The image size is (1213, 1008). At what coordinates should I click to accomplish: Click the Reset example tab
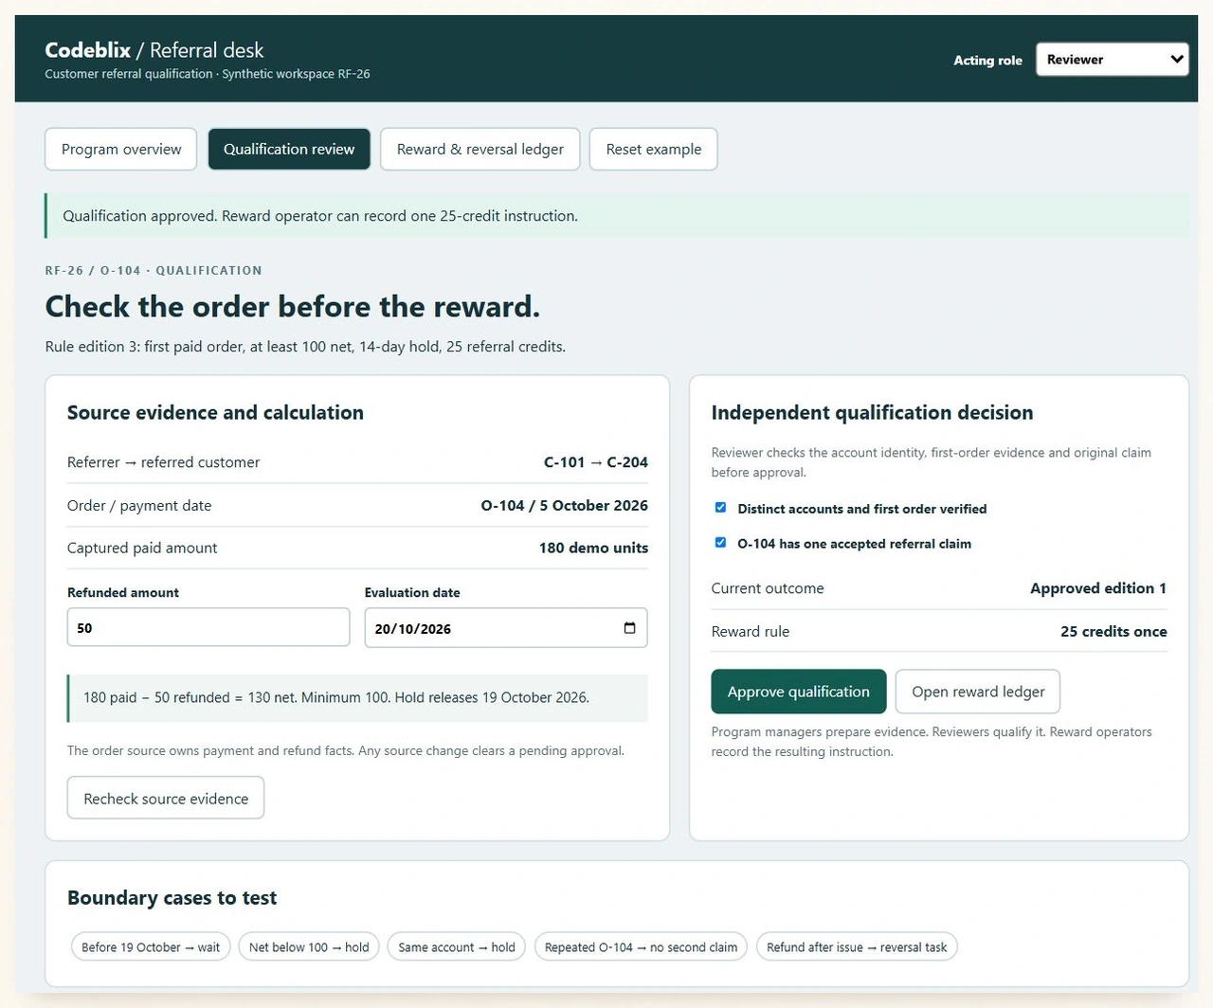pyautogui.click(x=654, y=150)
